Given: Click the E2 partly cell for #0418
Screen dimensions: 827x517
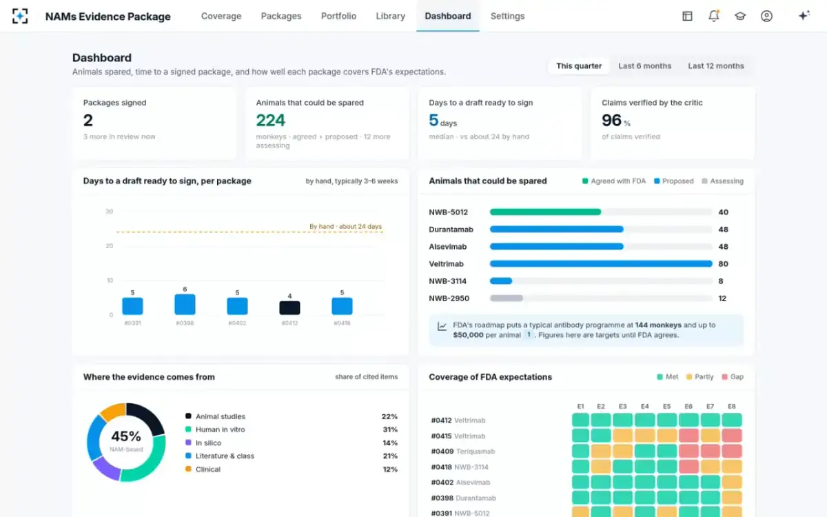Looking at the screenshot, I should (601, 467).
